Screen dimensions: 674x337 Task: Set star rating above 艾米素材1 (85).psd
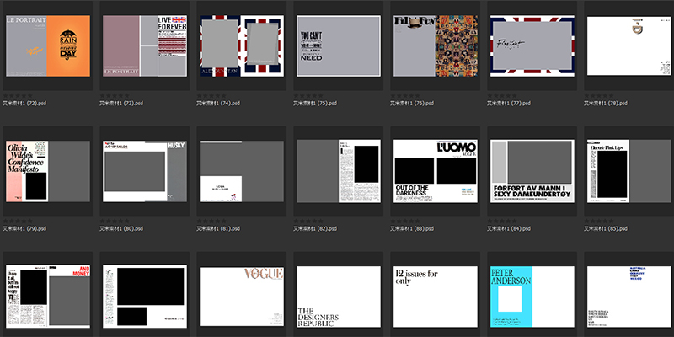click(x=599, y=221)
